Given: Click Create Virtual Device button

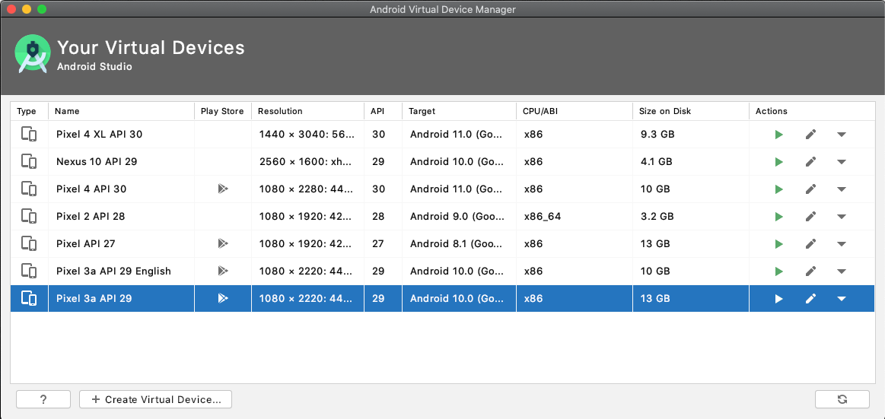Looking at the screenshot, I should point(155,399).
